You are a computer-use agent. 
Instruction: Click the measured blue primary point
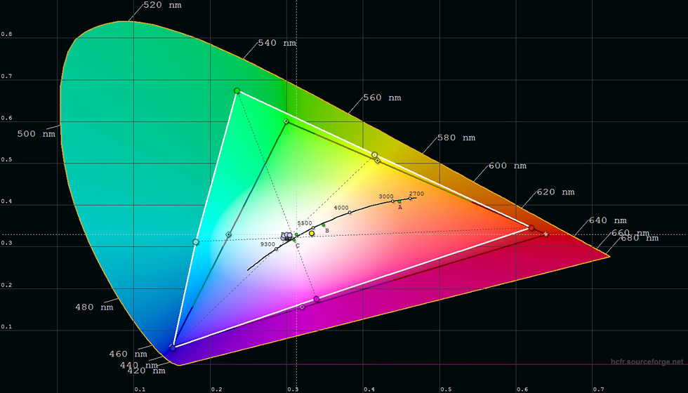pyautogui.click(x=173, y=347)
